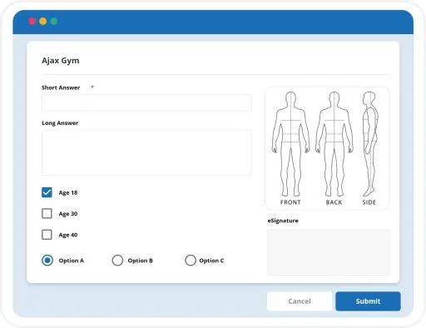Click the Age 18 label text
Screen dimensions: 426x328
click(x=68, y=192)
